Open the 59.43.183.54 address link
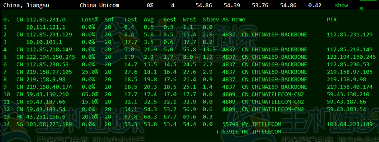The height and width of the screenshot is (142, 379). click(x=46, y=109)
